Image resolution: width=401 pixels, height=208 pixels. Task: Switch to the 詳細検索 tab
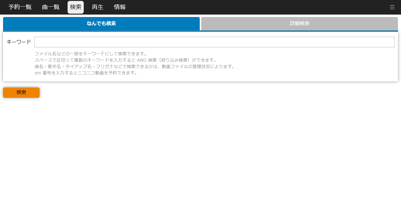[x=300, y=24]
